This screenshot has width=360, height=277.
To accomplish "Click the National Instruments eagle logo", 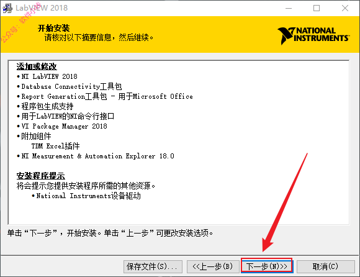I will click(x=313, y=35).
